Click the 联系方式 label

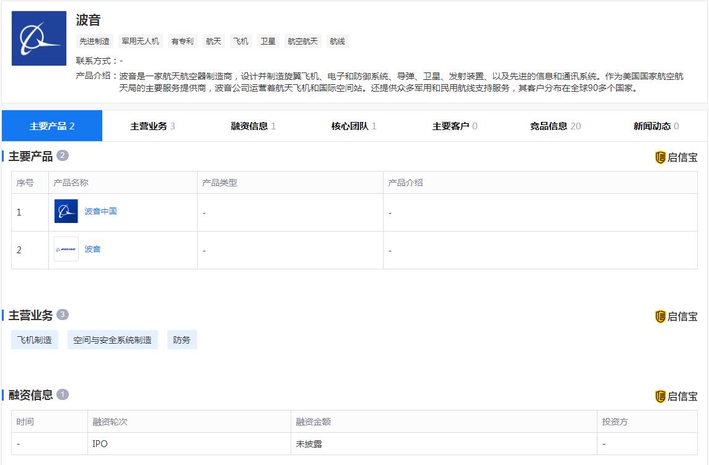96,61
